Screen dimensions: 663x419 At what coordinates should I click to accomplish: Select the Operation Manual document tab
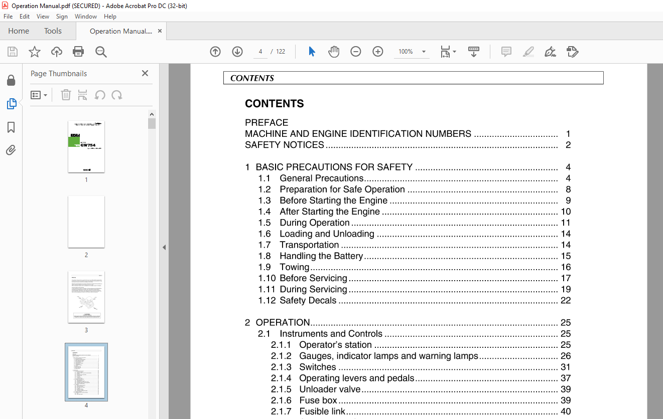tap(121, 31)
